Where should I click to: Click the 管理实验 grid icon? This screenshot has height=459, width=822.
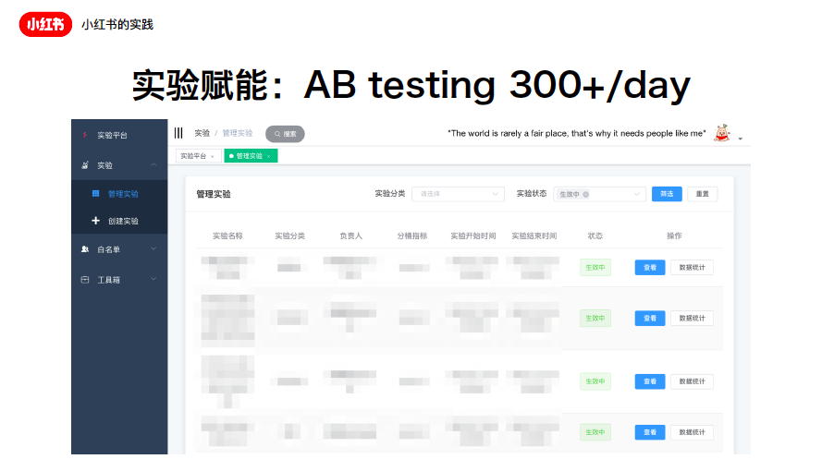pos(95,194)
